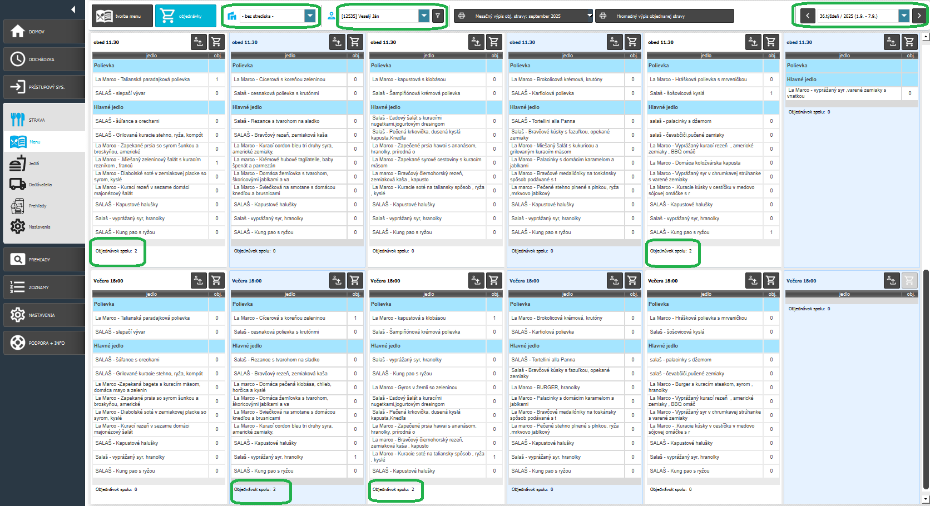
Task: Switch to the 'tvorba menu' tab
Action: point(122,16)
